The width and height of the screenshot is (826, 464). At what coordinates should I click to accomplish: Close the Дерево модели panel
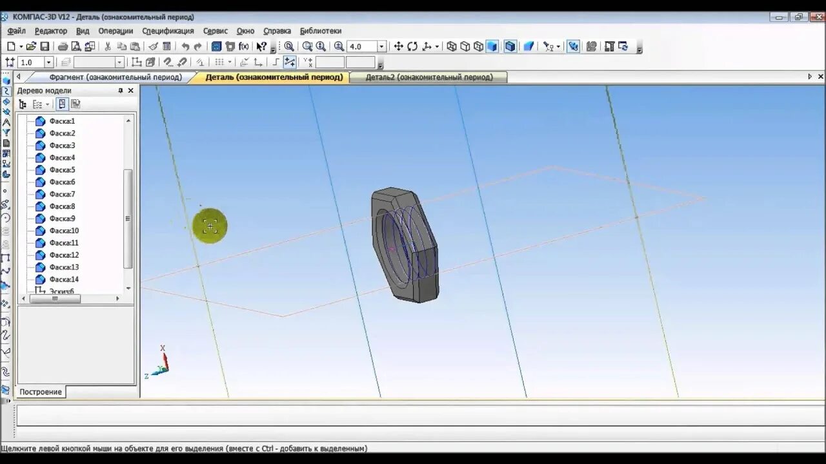(130, 91)
